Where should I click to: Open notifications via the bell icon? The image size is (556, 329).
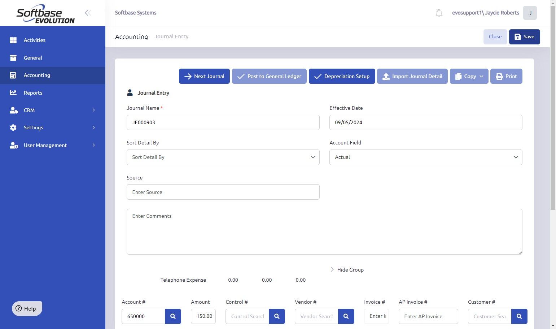pos(439,13)
